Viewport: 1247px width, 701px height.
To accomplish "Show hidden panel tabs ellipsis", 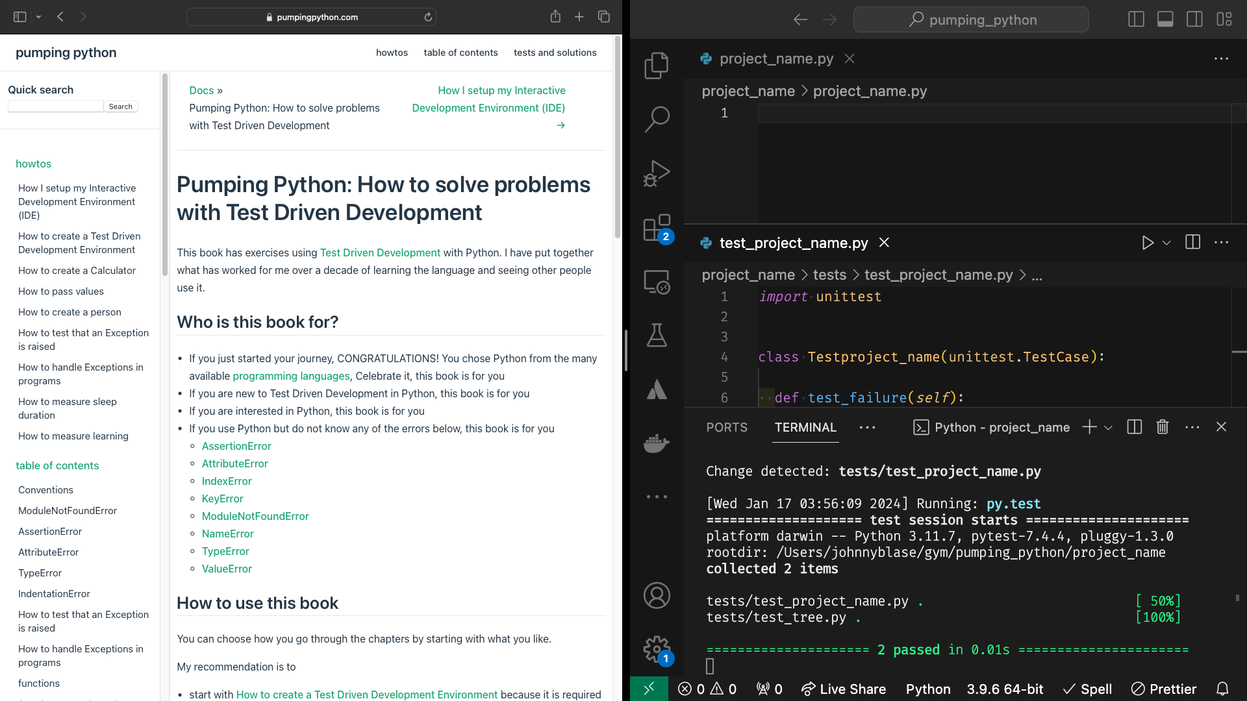I will [867, 427].
